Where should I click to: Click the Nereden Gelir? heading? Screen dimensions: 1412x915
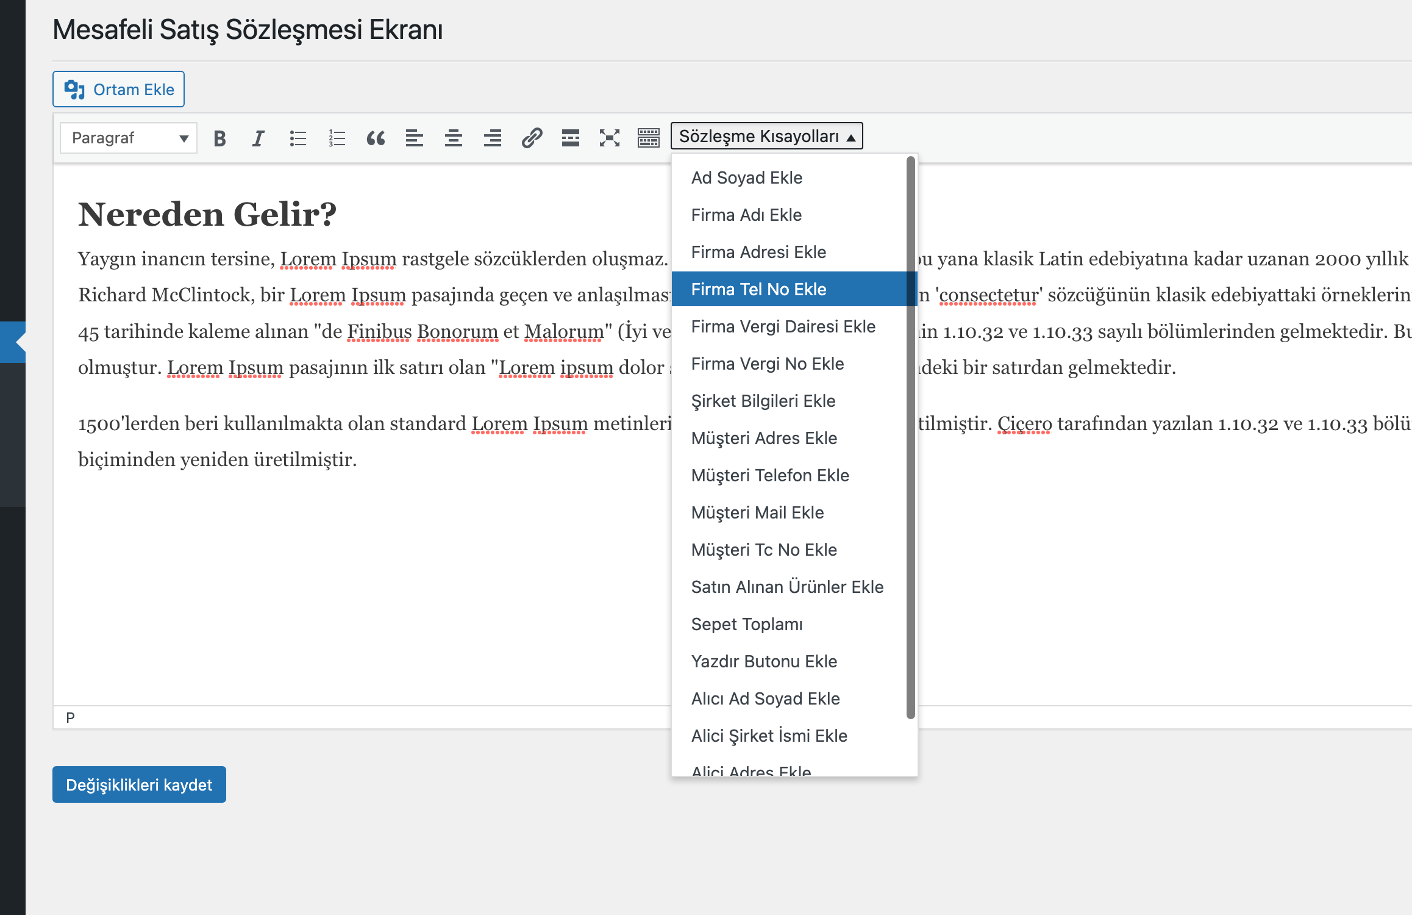[207, 214]
